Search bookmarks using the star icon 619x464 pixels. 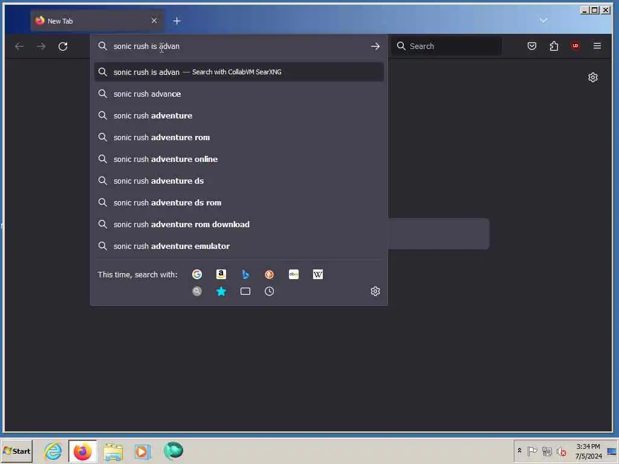pyautogui.click(x=221, y=291)
